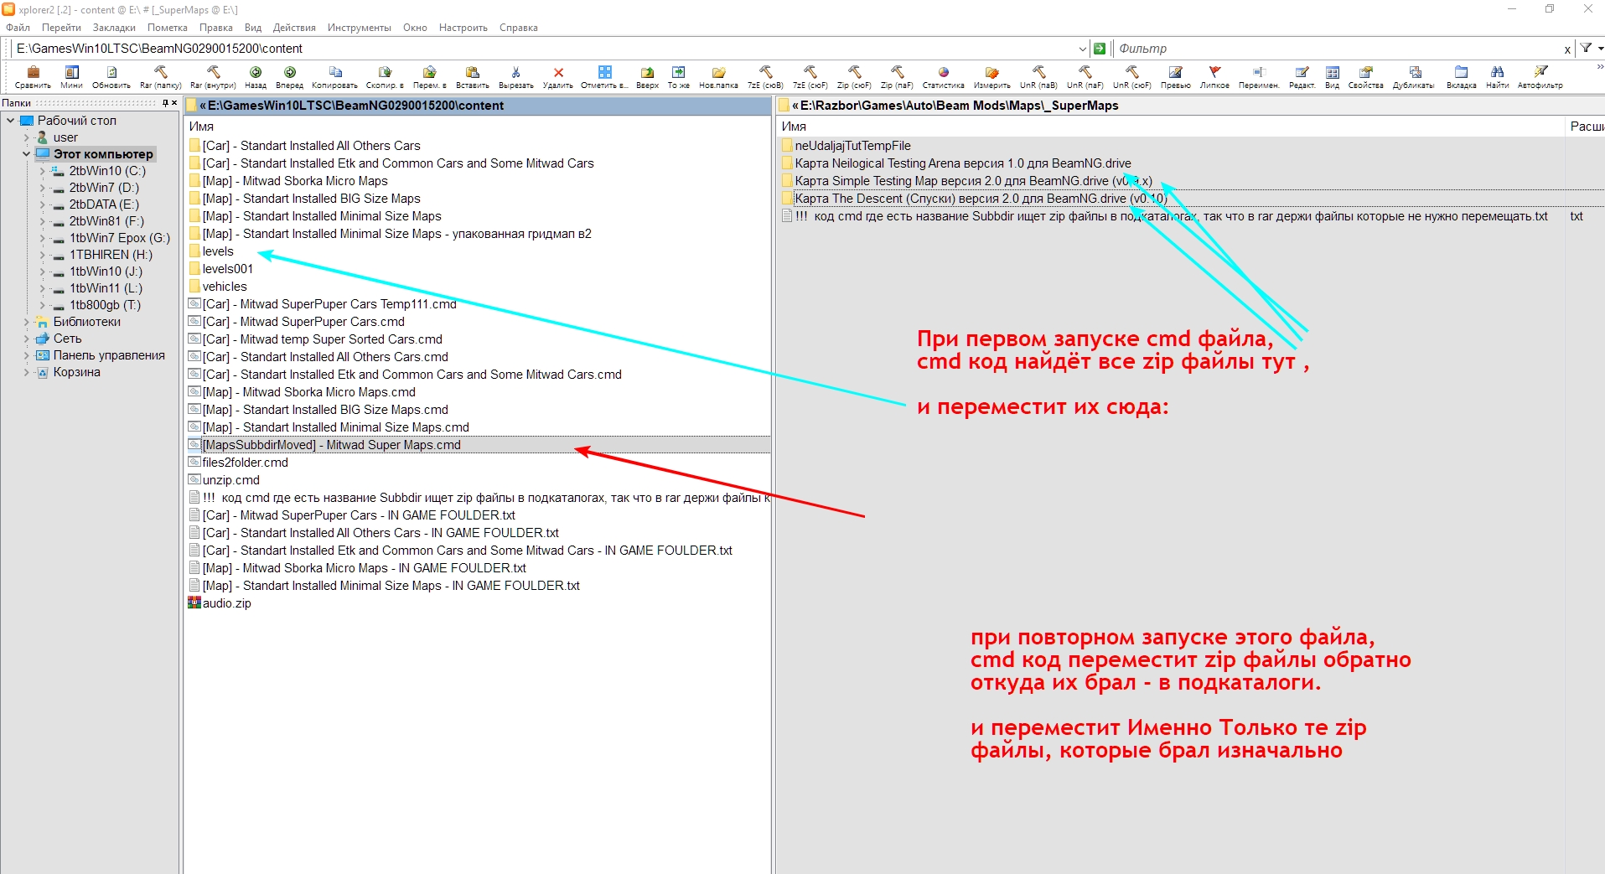Expand the Сеть tree node
1605x874 pixels.
click(26, 339)
